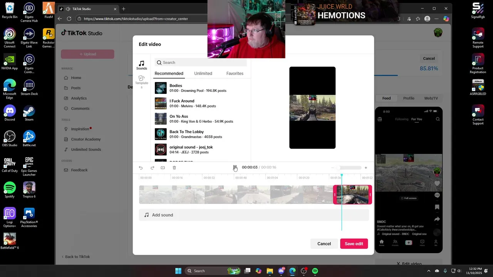Click the search icon in phone preview
Screen dimensions: 493x277
pos(438,119)
